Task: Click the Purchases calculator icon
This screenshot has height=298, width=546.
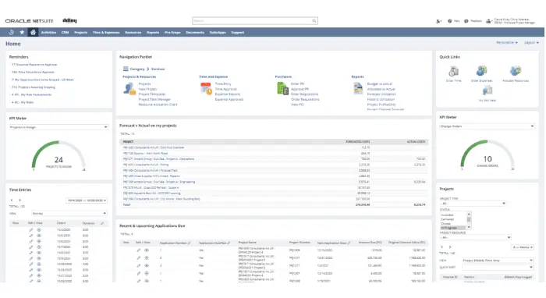Action: [x=282, y=88]
